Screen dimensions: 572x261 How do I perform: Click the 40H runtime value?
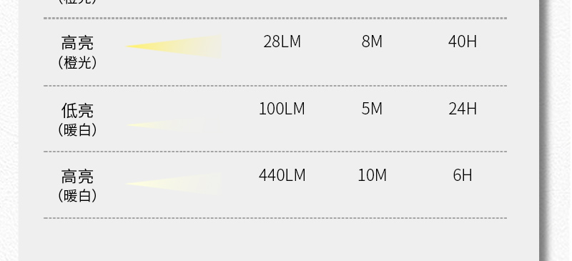click(462, 41)
